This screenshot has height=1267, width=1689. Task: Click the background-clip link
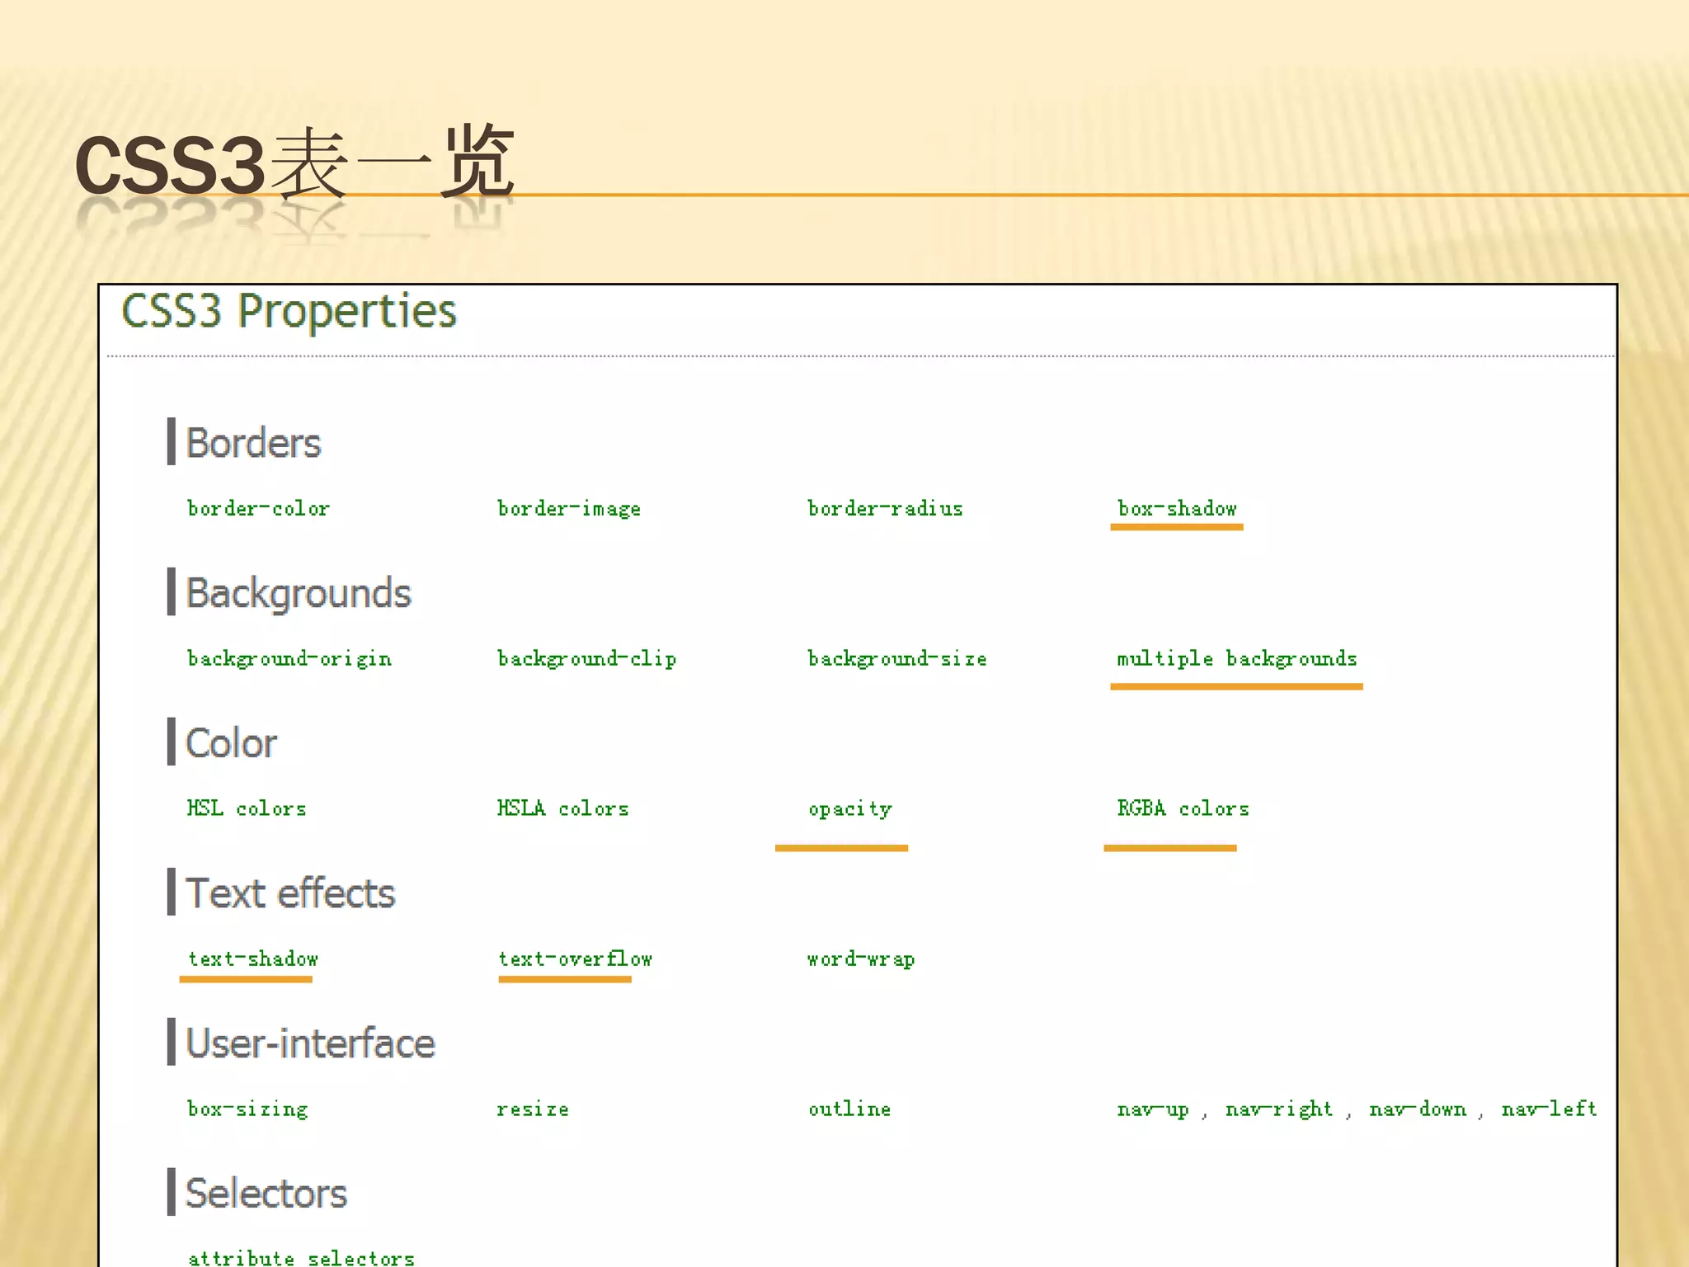pos(586,659)
